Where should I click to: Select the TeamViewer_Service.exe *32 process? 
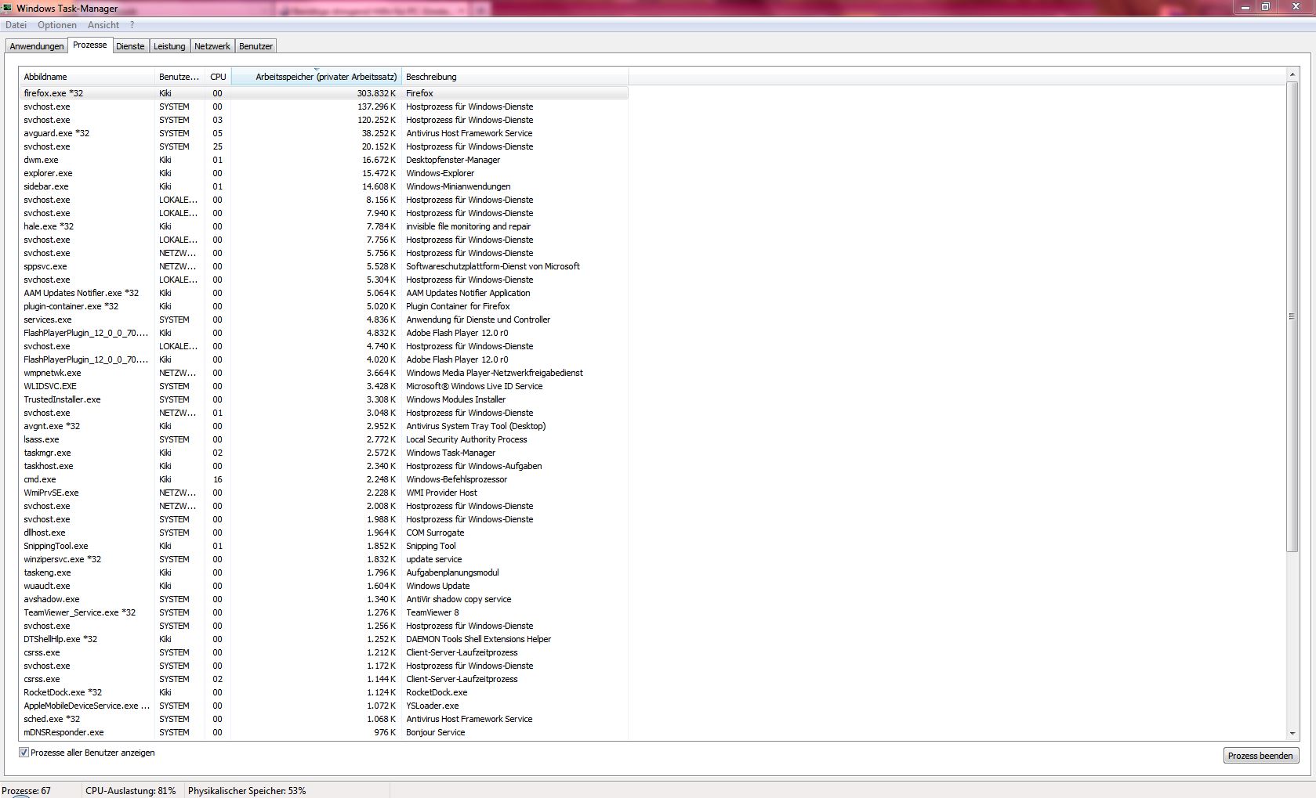323,612
